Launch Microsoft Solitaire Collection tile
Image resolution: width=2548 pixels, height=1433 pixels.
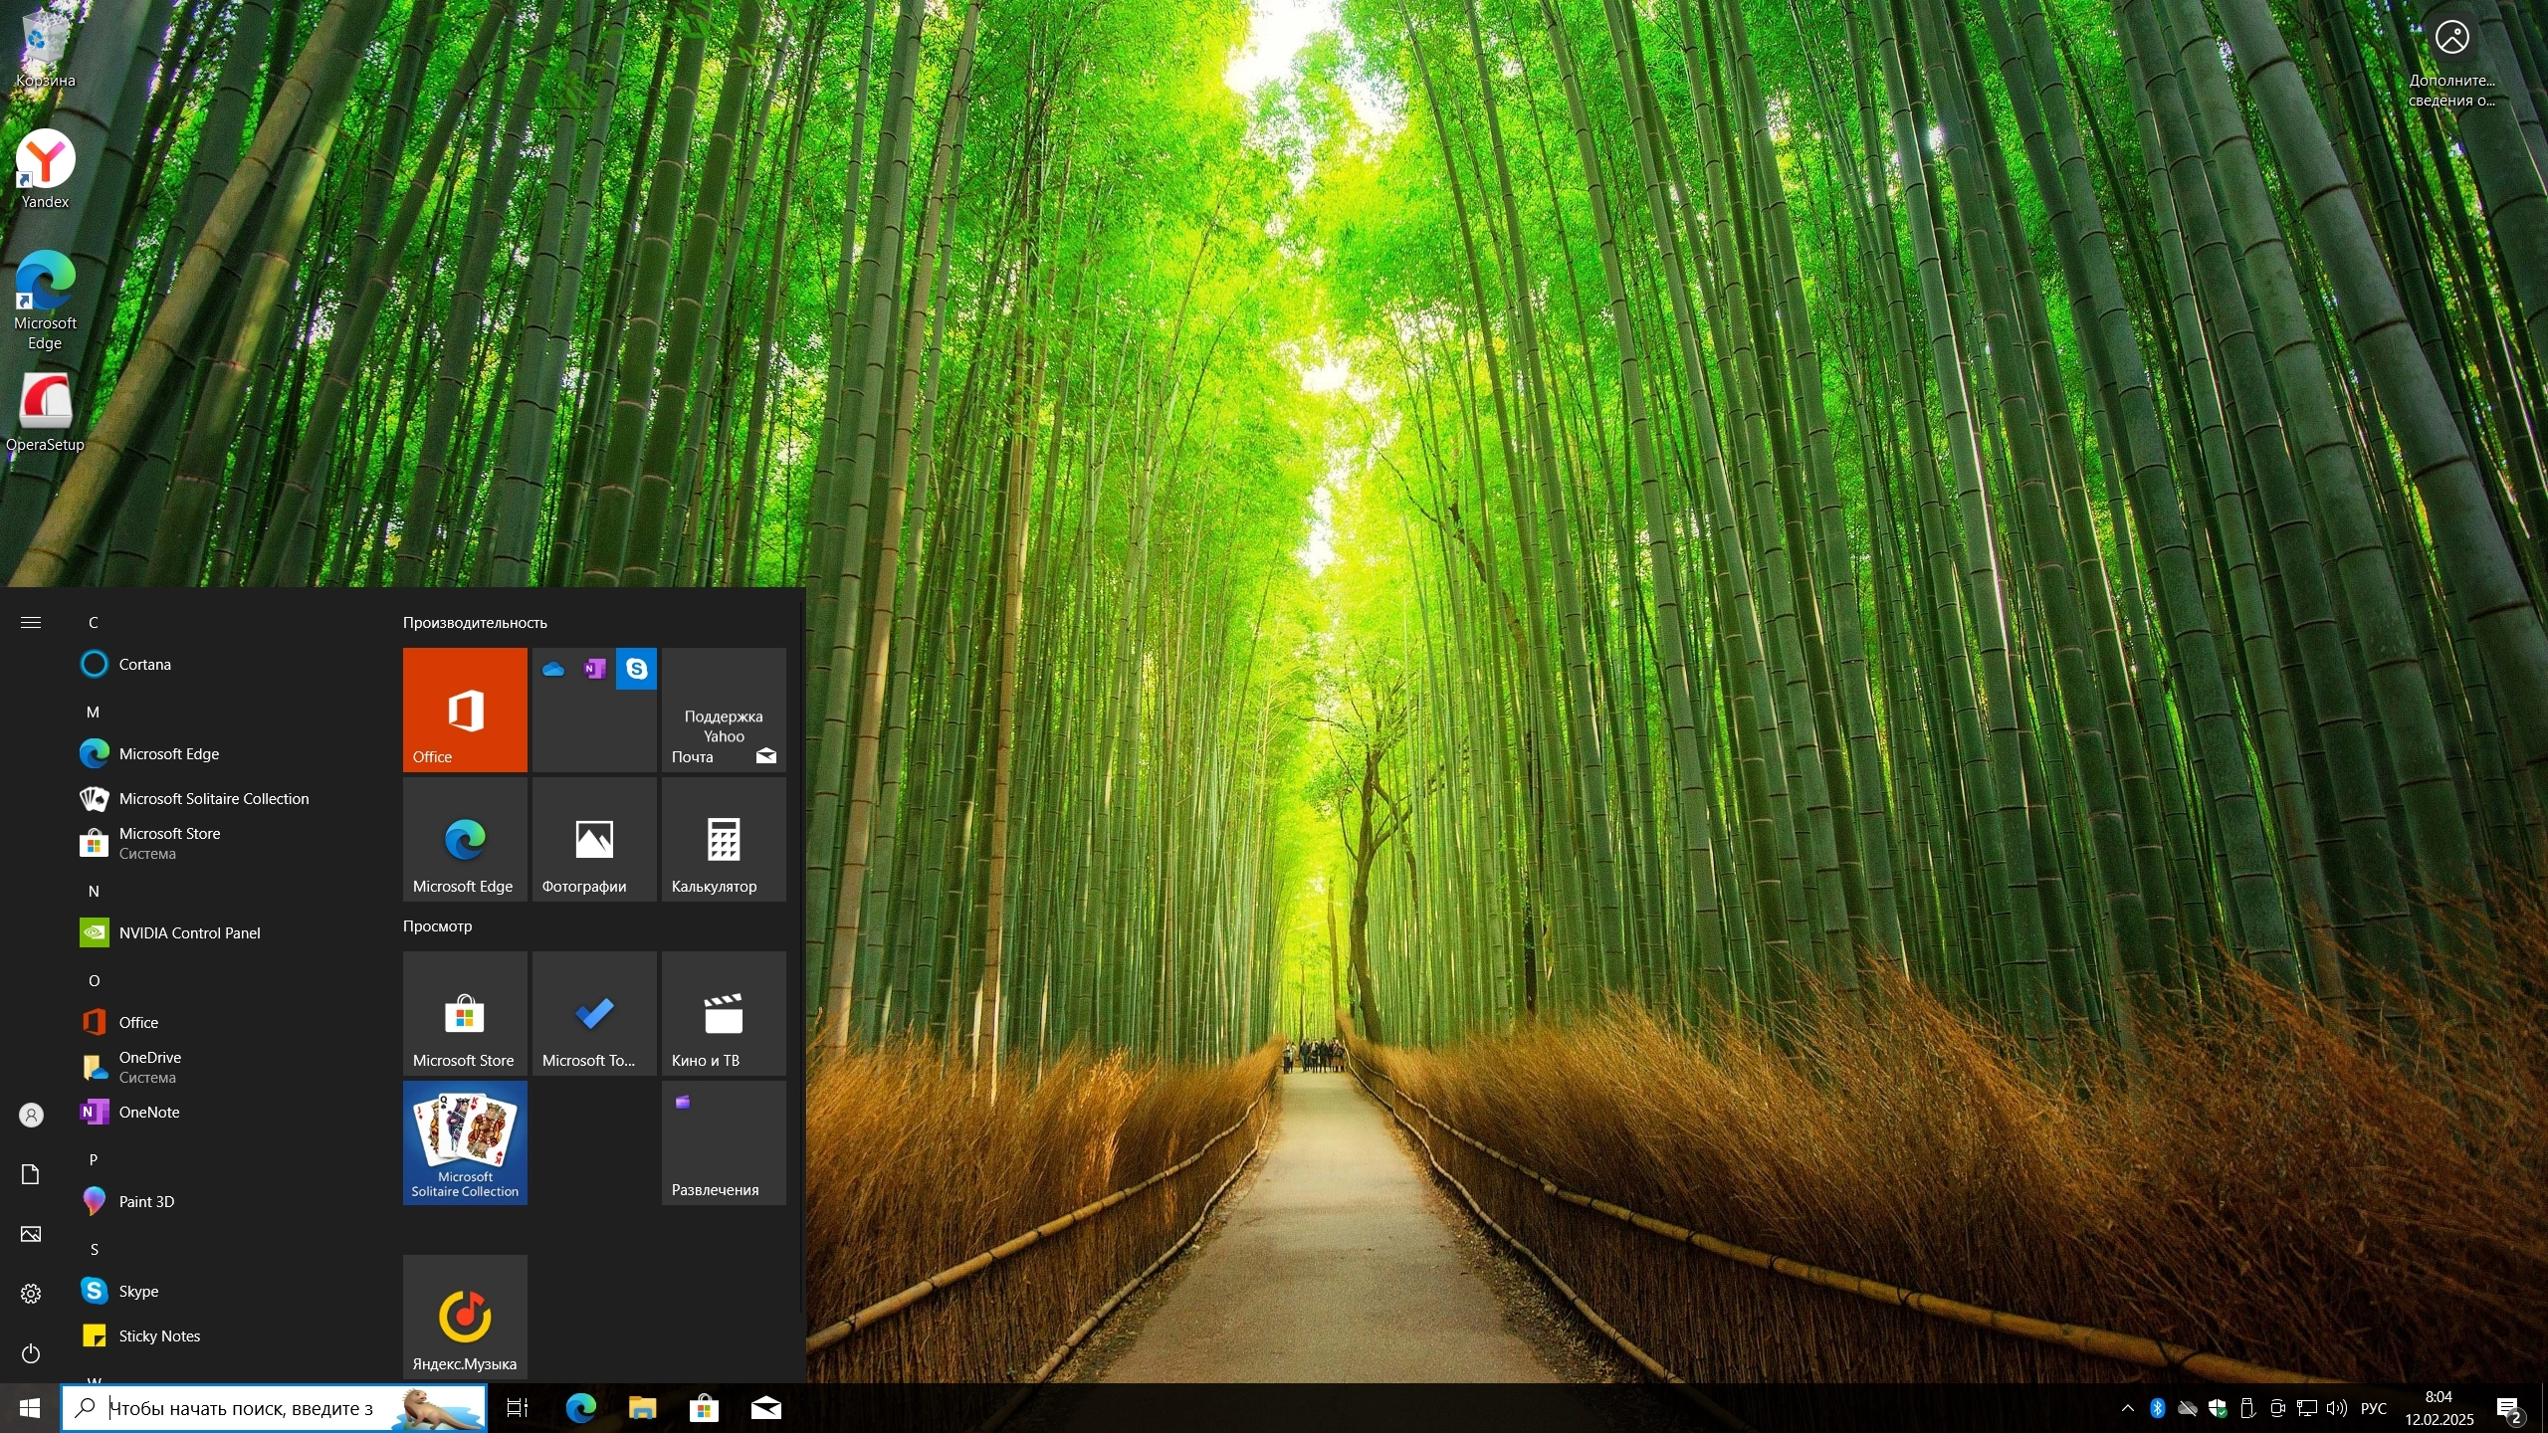pos(465,1142)
